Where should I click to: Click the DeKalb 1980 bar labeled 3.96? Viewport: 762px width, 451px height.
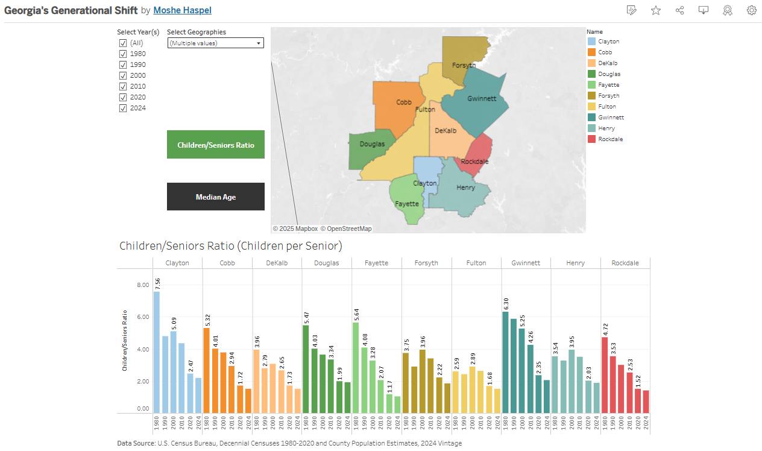[256, 381]
